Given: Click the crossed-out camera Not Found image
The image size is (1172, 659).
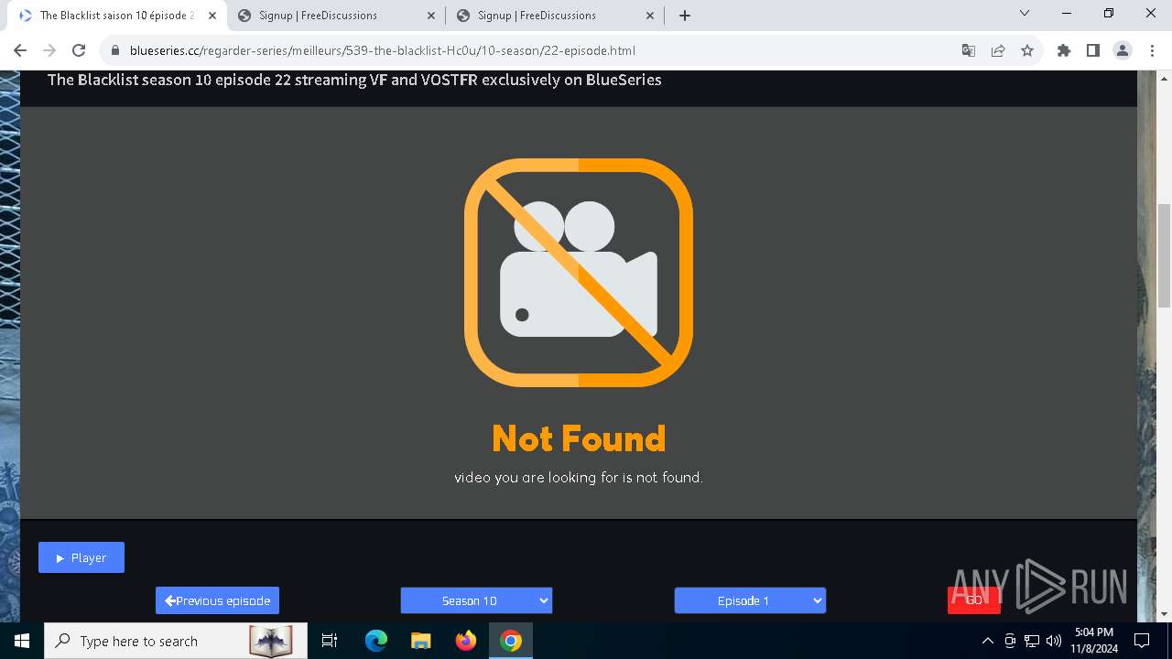Looking at the screenshot, I should (x=579, y=273).
